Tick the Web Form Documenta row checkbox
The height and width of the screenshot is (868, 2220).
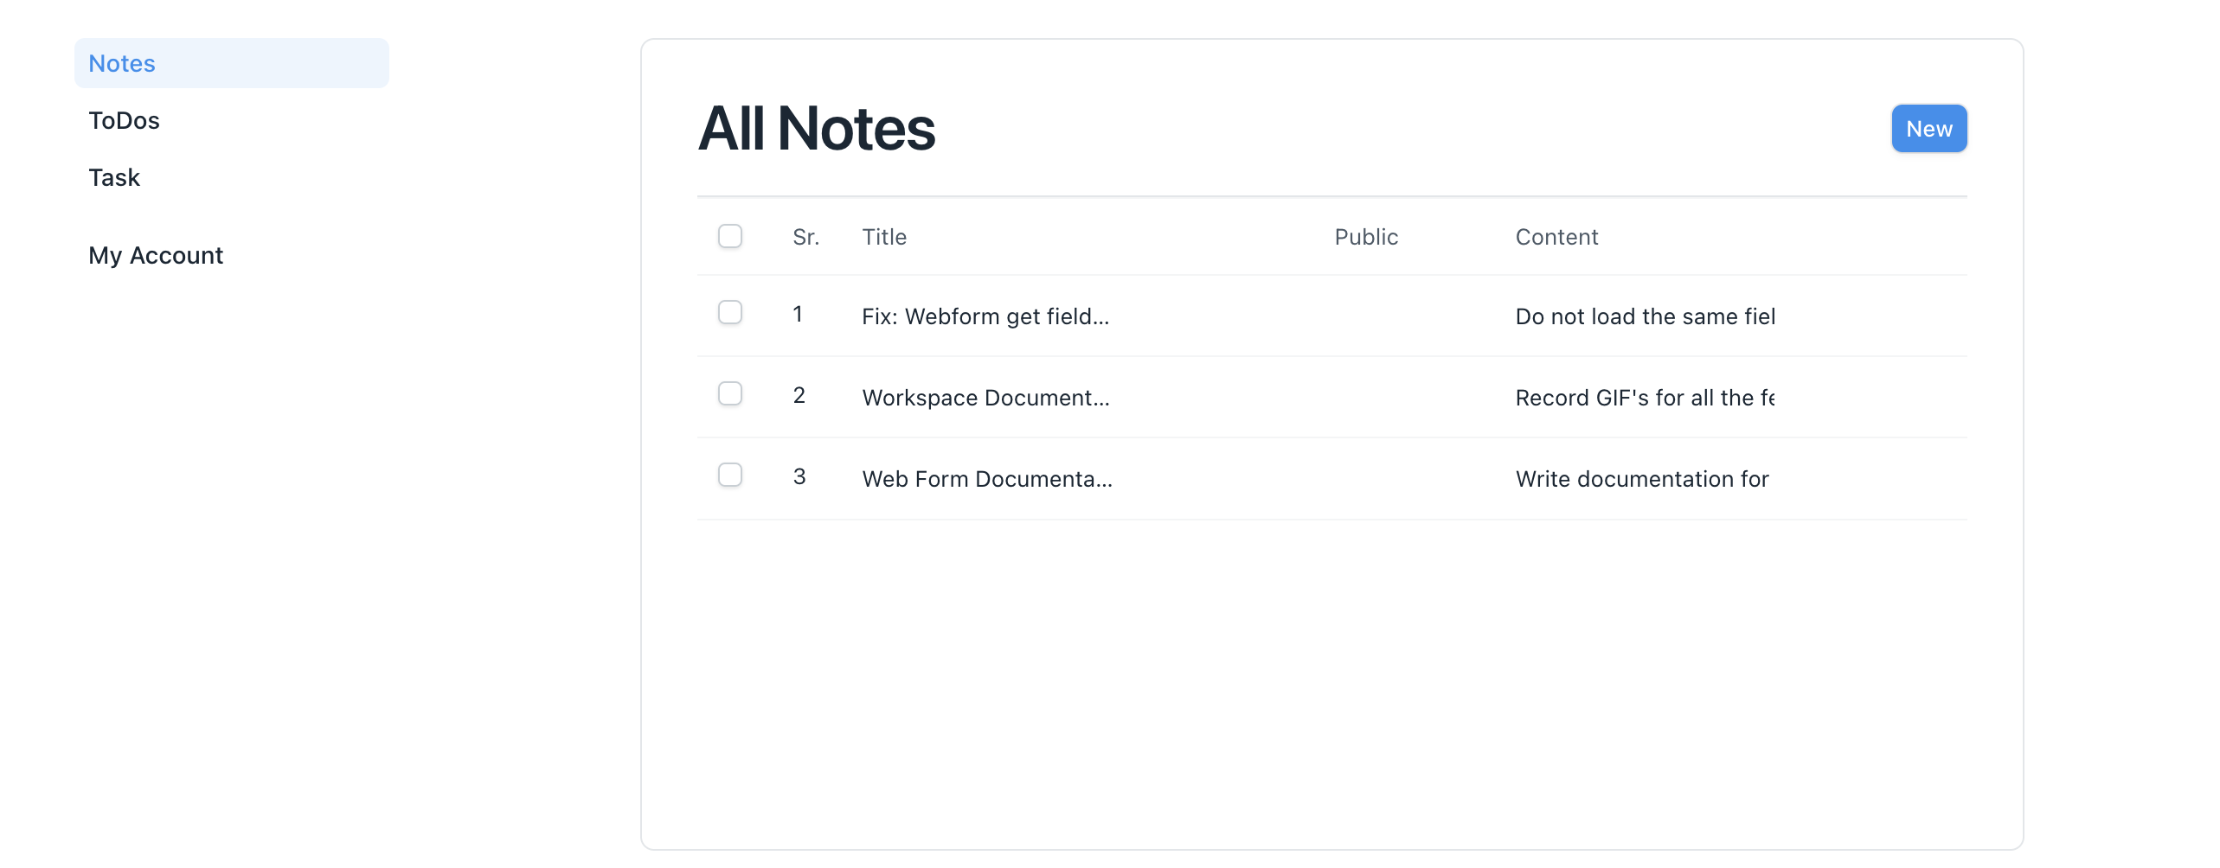point(730,475)
